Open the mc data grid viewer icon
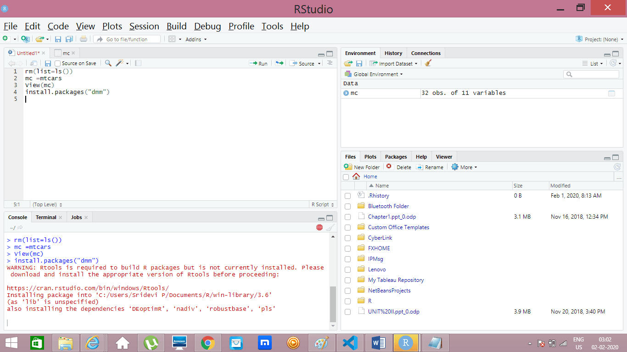Image resolution: width=627 pixels, height=352 pixels. pos(611,93)
